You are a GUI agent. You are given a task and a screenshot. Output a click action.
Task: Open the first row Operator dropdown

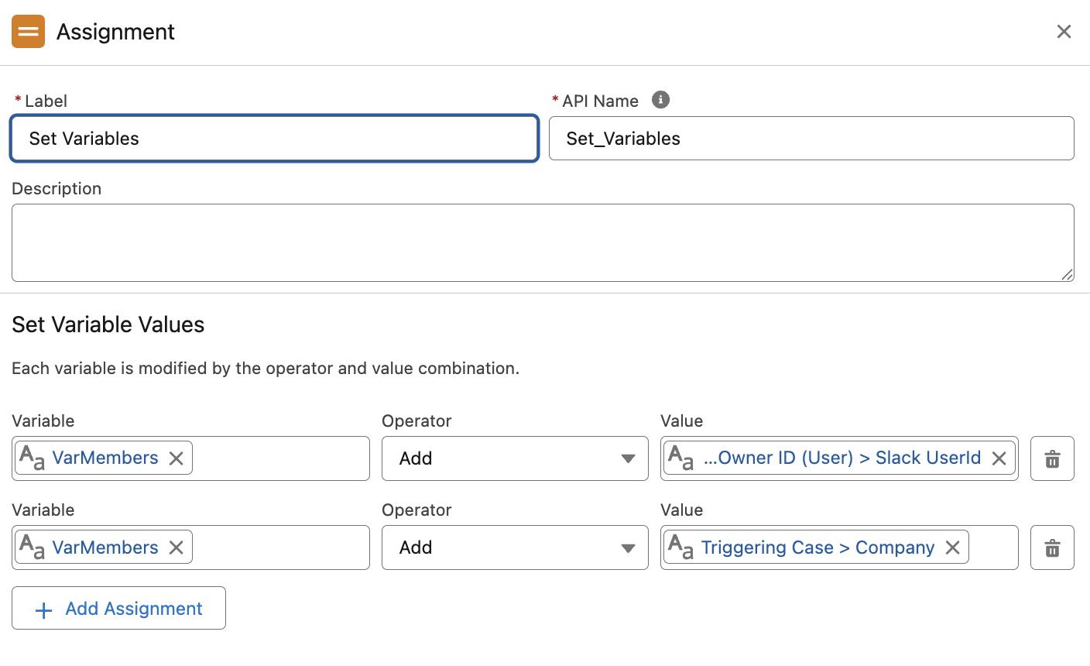[515, 458]
